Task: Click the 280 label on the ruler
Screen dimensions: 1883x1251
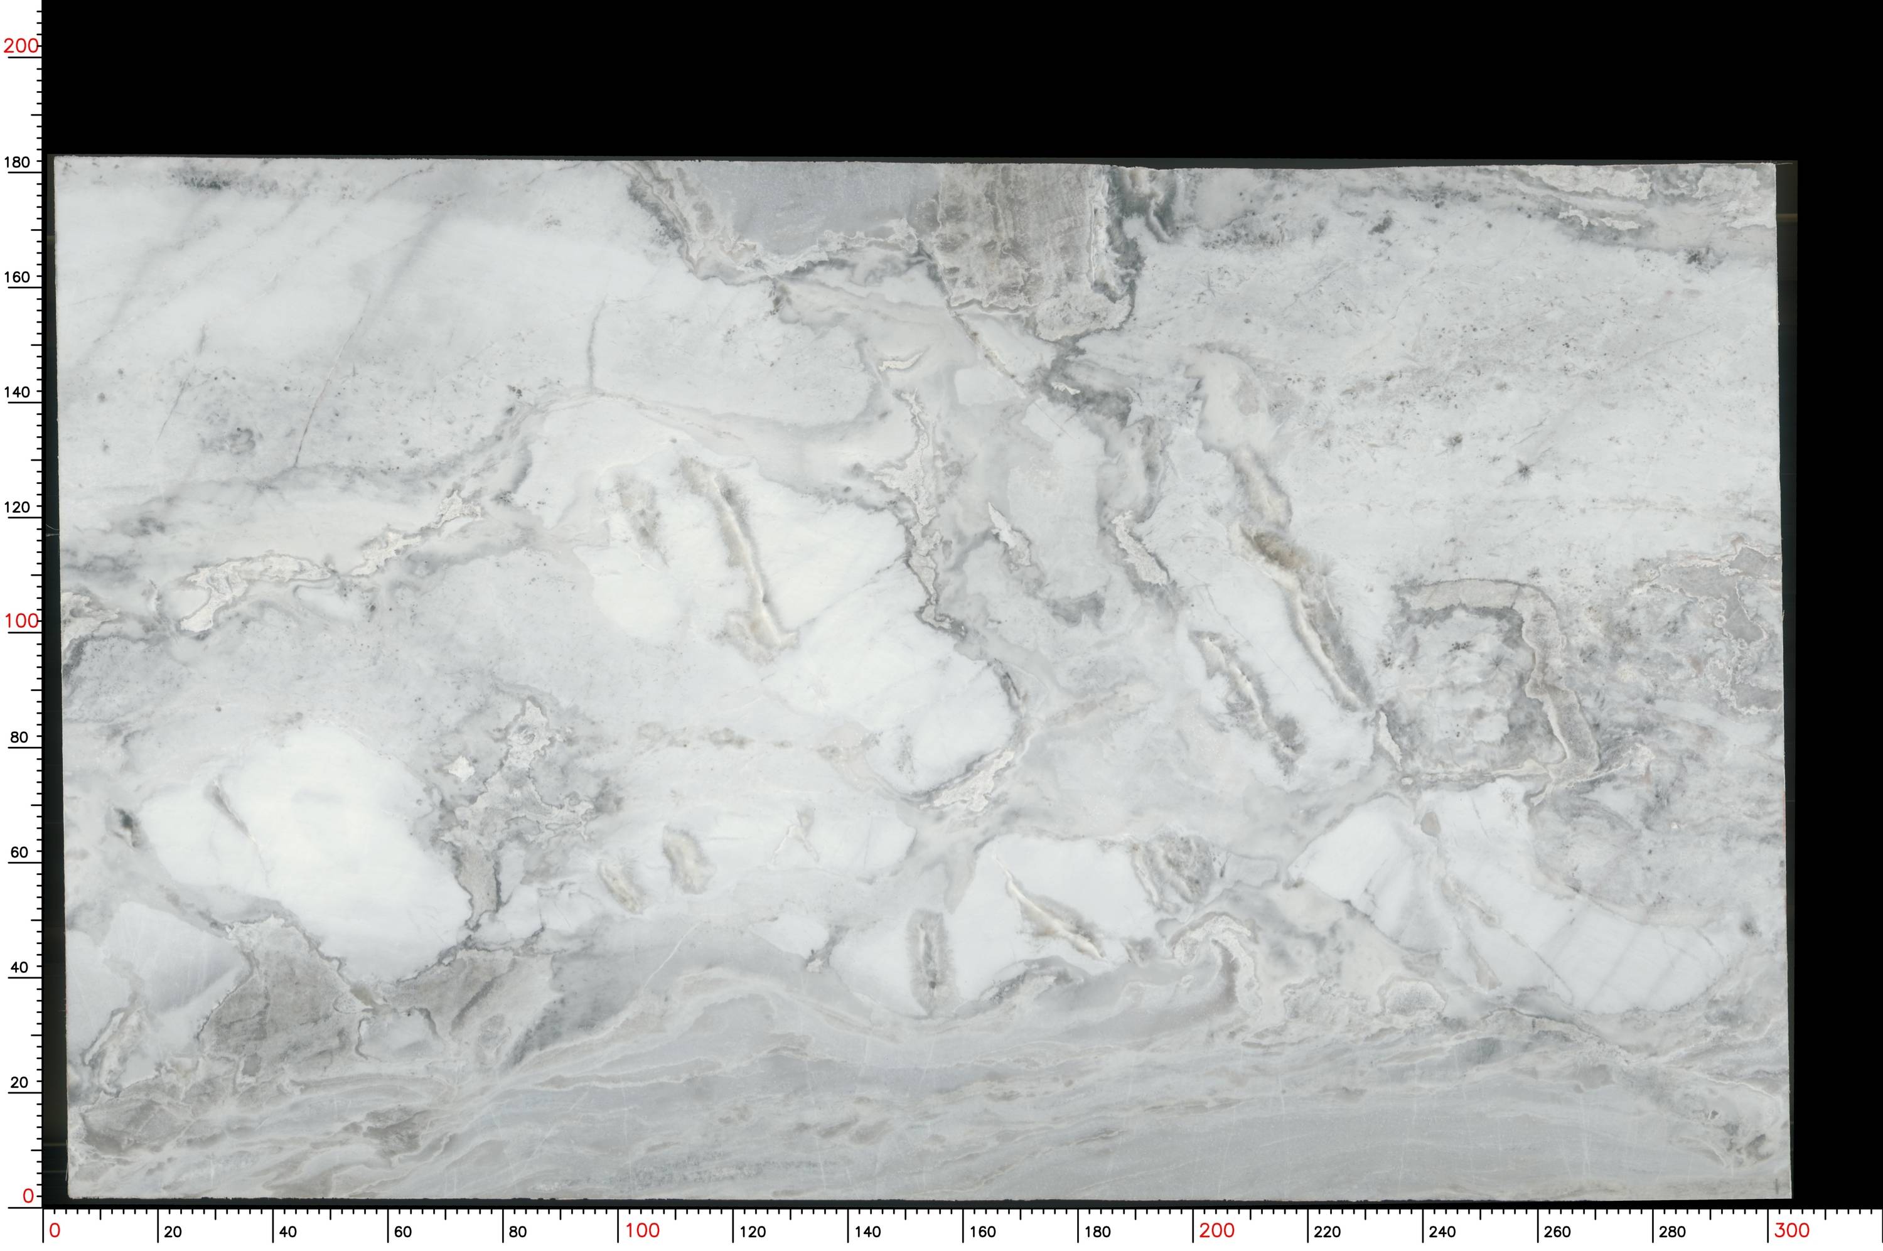Action: 1673,1232
